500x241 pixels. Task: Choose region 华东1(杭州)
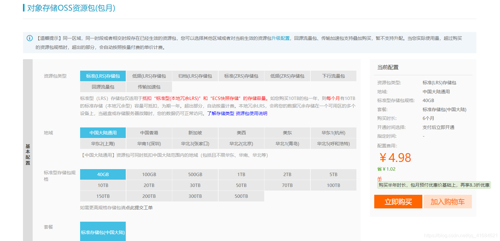[x=333, y=133]
